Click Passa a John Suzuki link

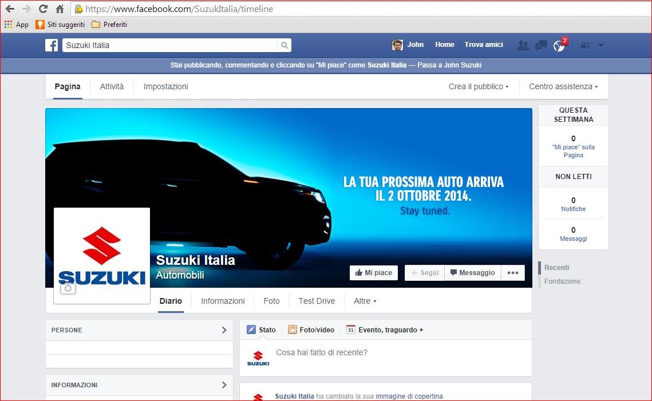(x=449, y=65)
